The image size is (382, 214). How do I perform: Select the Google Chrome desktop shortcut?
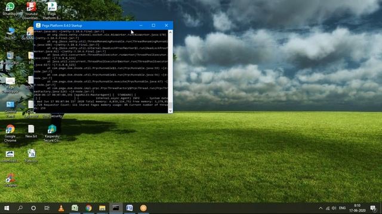pyautogui.click(x=10, y=133)
